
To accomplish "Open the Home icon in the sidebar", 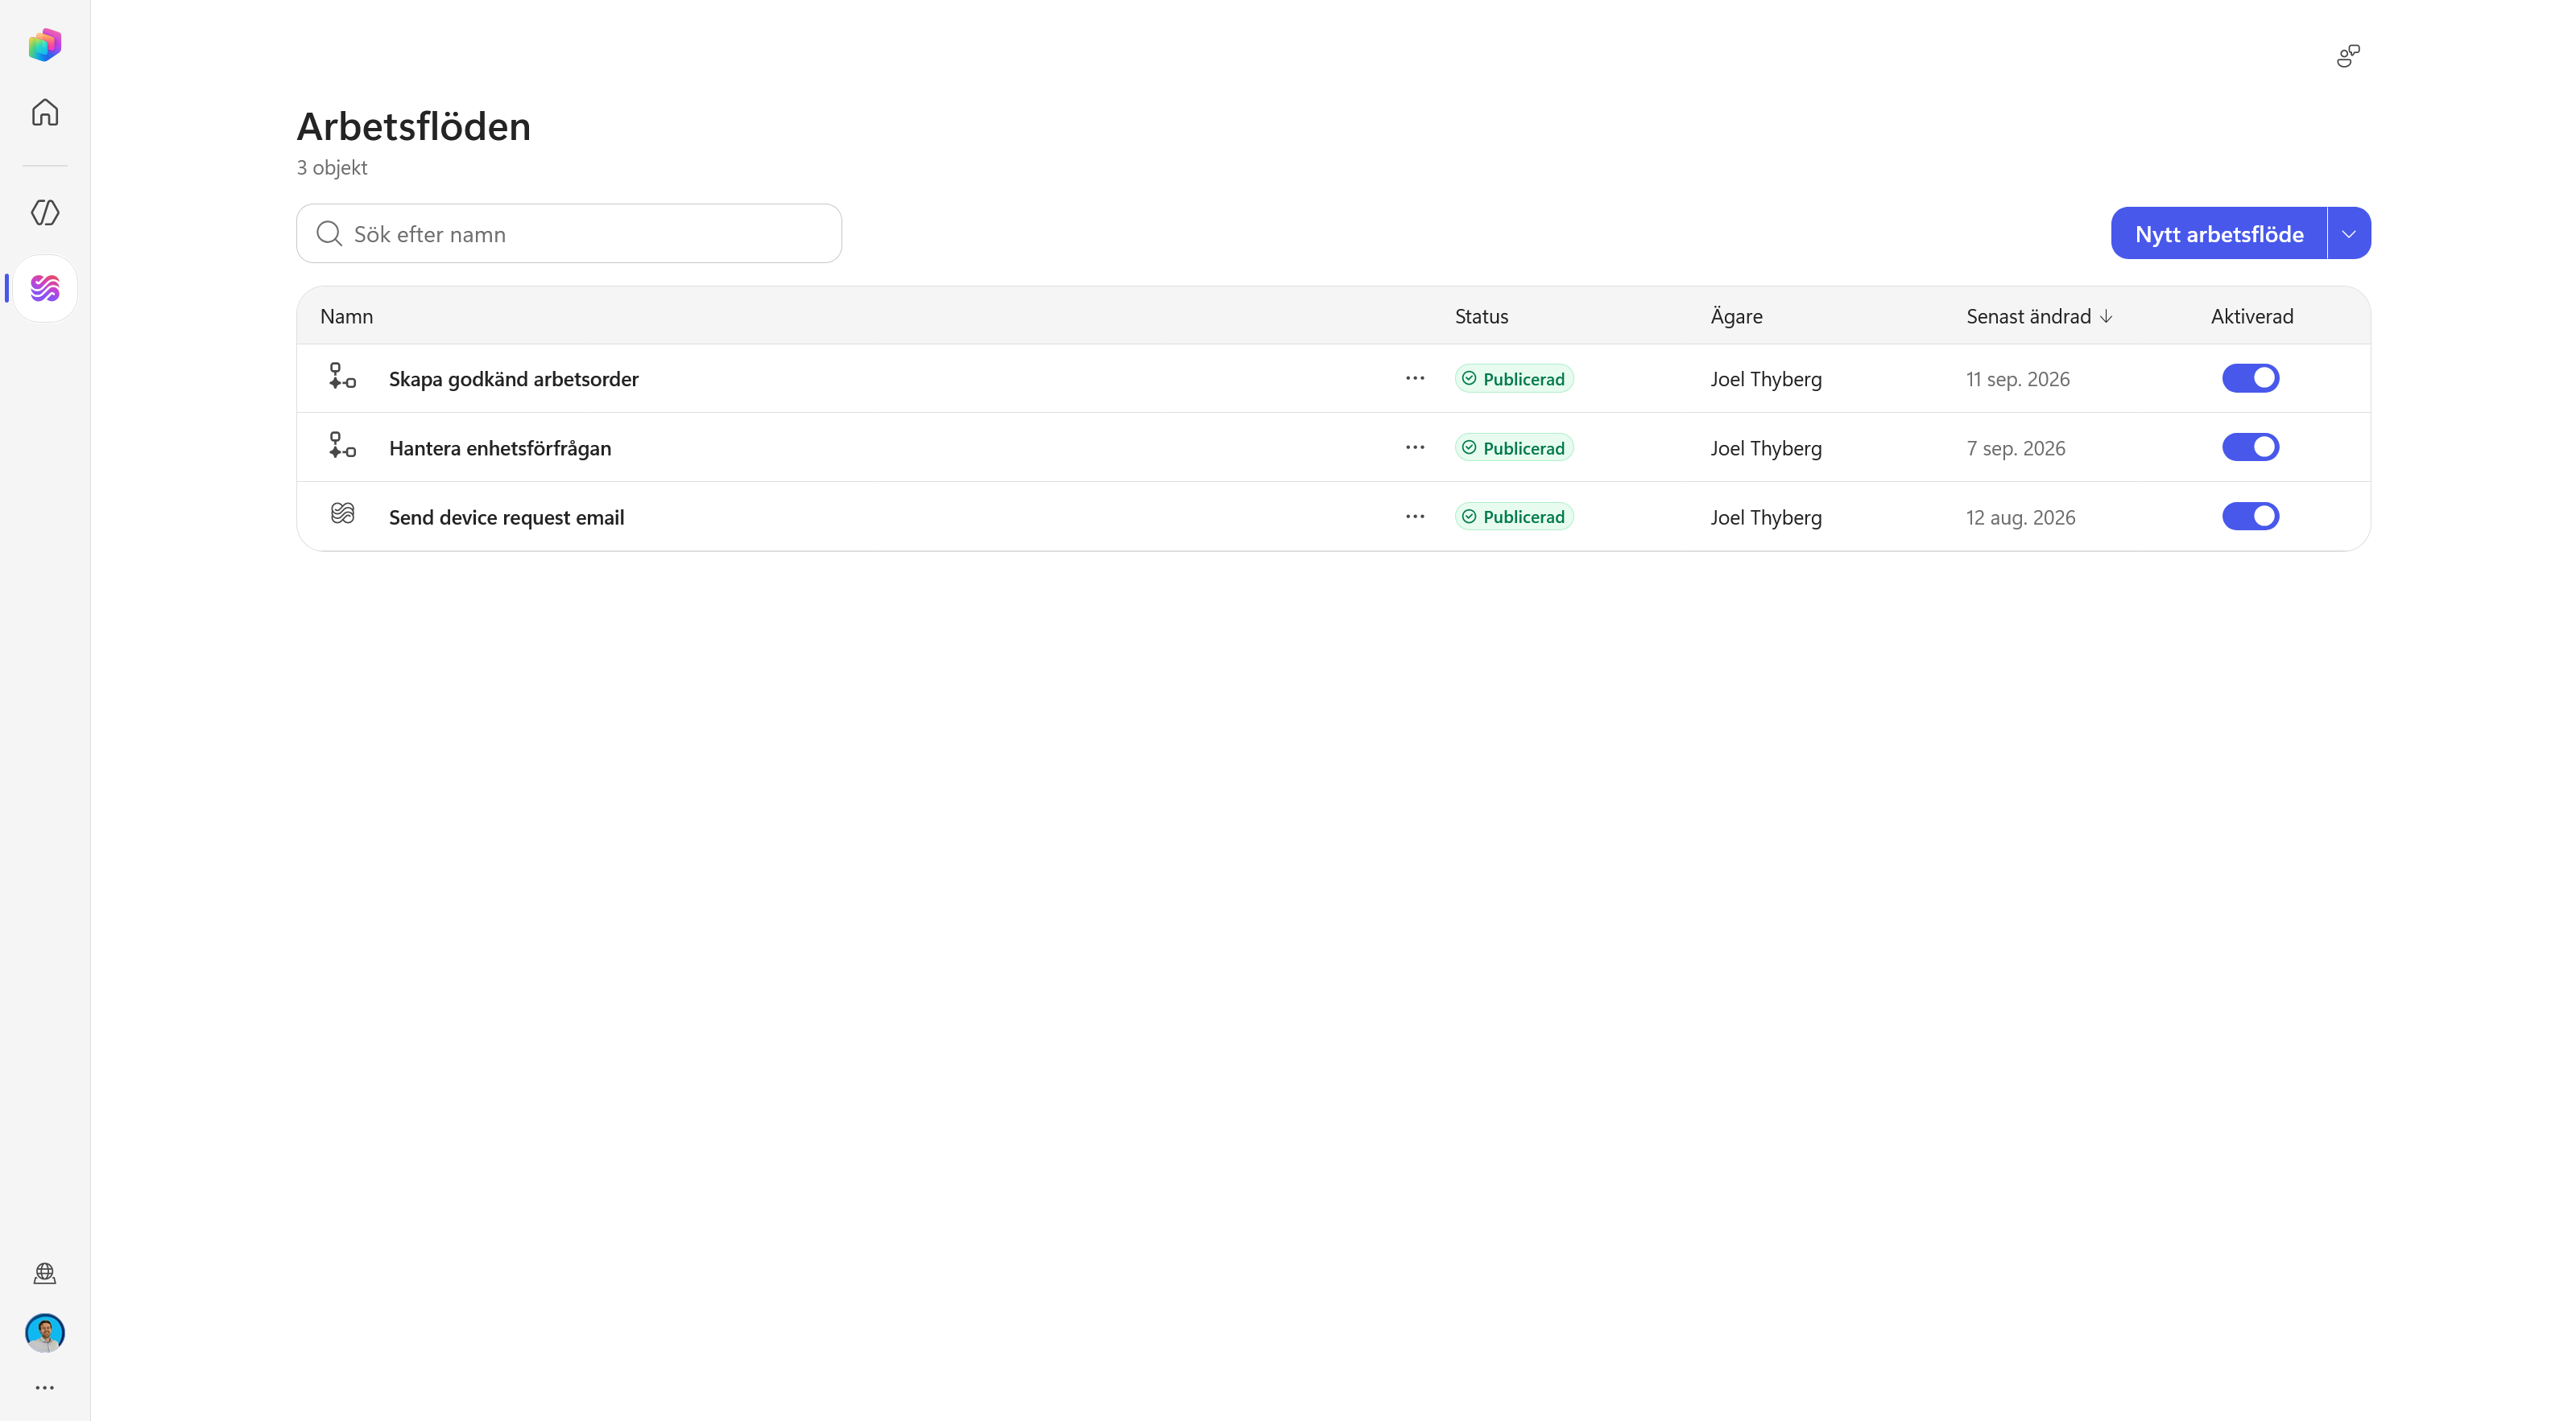I will (45, 112).
